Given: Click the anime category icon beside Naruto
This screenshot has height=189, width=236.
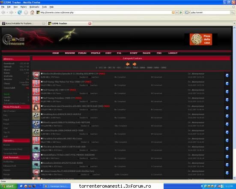Looking at the screenshot, I should coord(36,108).
